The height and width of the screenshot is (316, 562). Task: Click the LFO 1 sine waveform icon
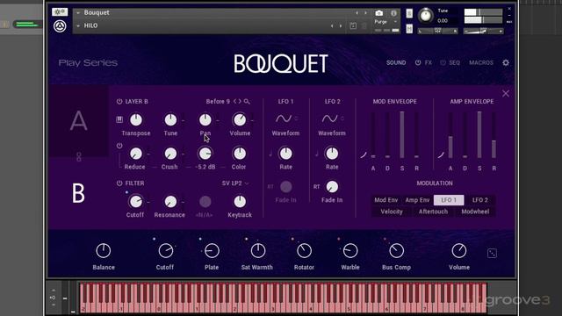click(x=284, y=118)
